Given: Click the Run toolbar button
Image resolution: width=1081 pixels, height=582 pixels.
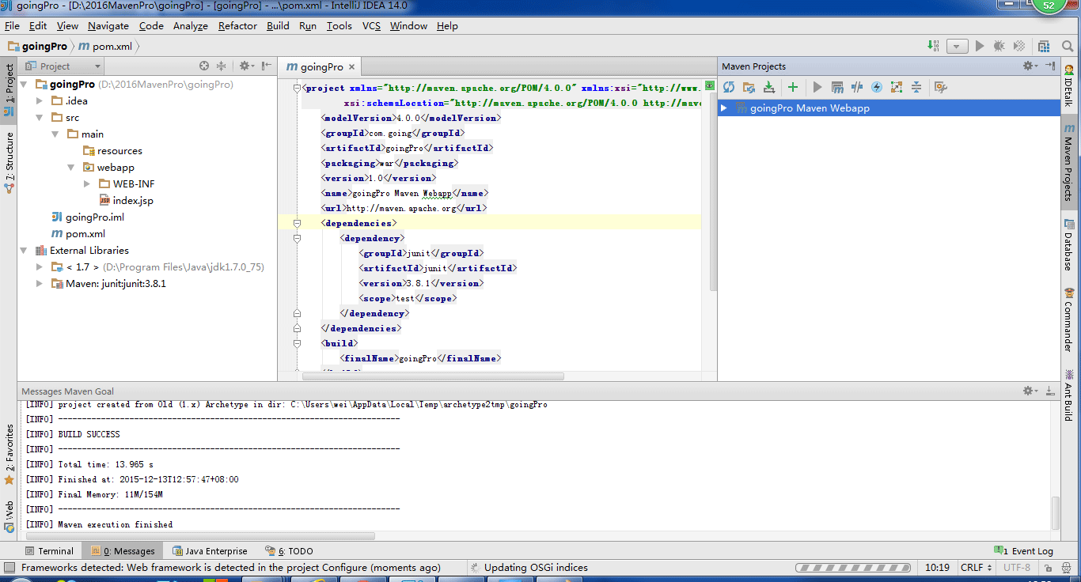Looking at the screenshot, I should pos(980,47).
